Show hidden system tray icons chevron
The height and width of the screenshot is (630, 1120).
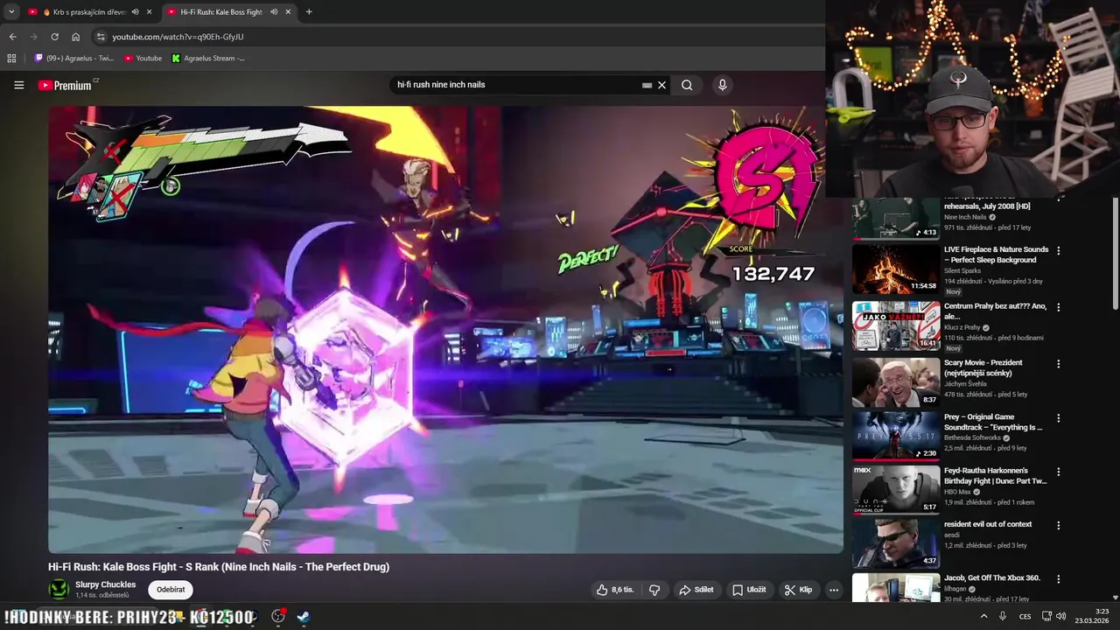(983, 616)
